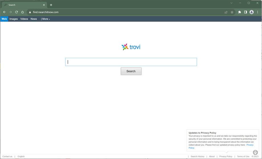Click the address bar URL find.rsearchitnow.com
The height and width of the screenshot is (159, 262).
(x=46, y=12)
